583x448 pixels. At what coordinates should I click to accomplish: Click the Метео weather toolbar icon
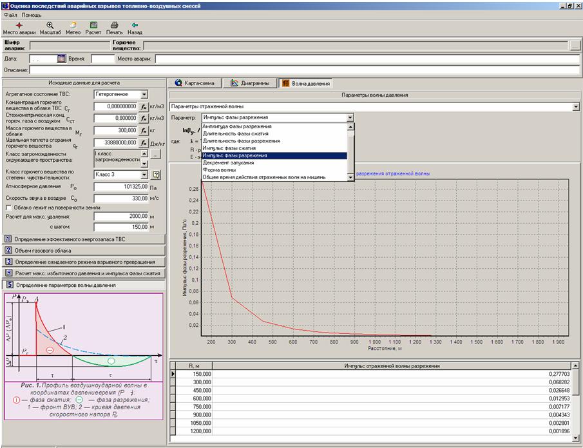pos(73,25)
